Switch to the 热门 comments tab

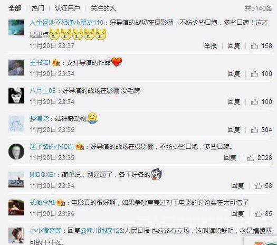pyautogui.click(x=38, y=8)
